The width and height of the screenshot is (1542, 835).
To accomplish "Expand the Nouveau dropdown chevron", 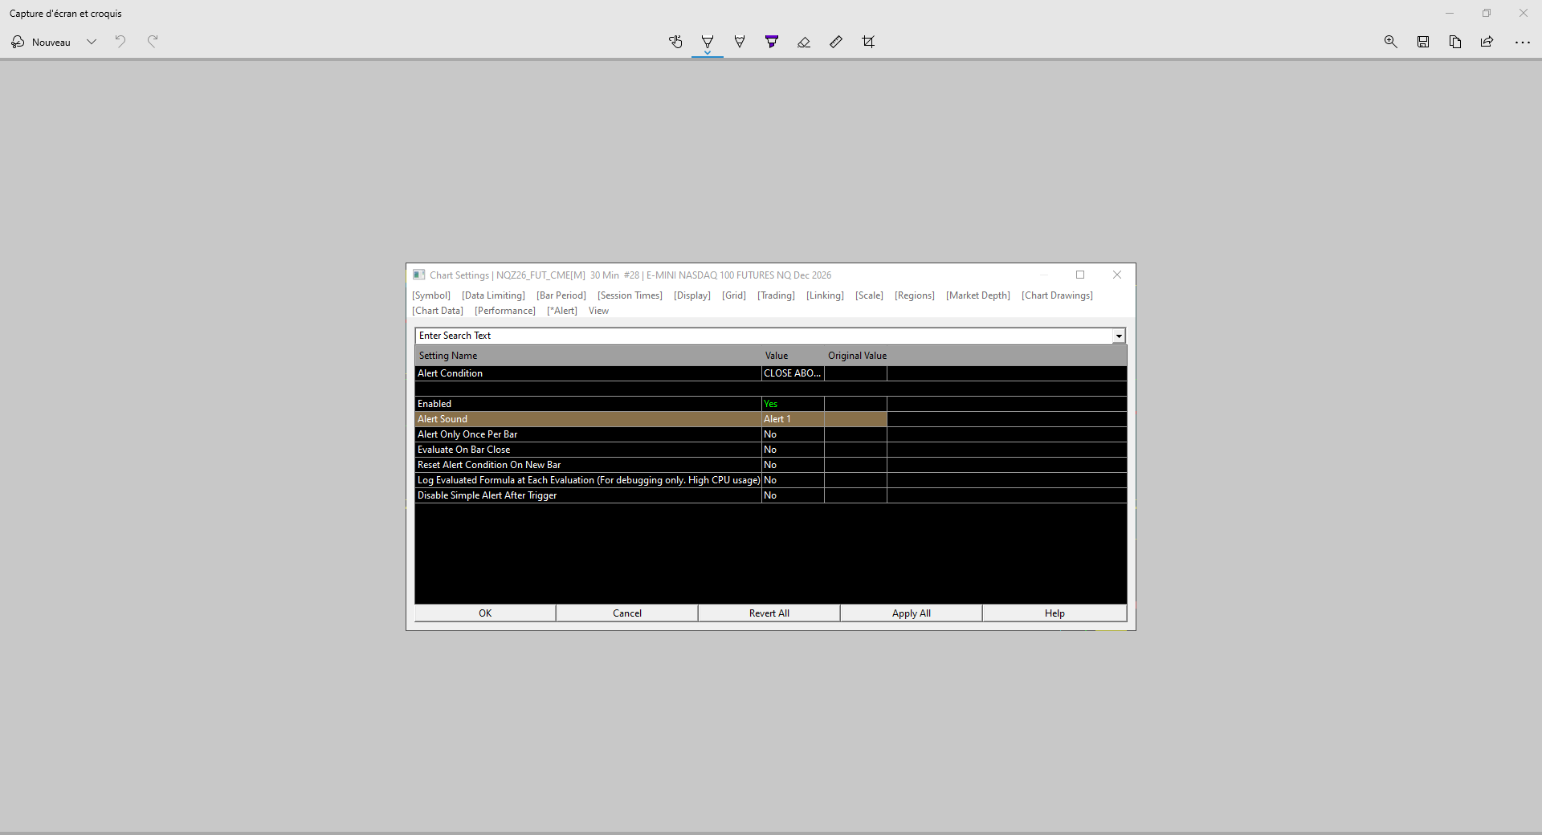I will [92, 42].
